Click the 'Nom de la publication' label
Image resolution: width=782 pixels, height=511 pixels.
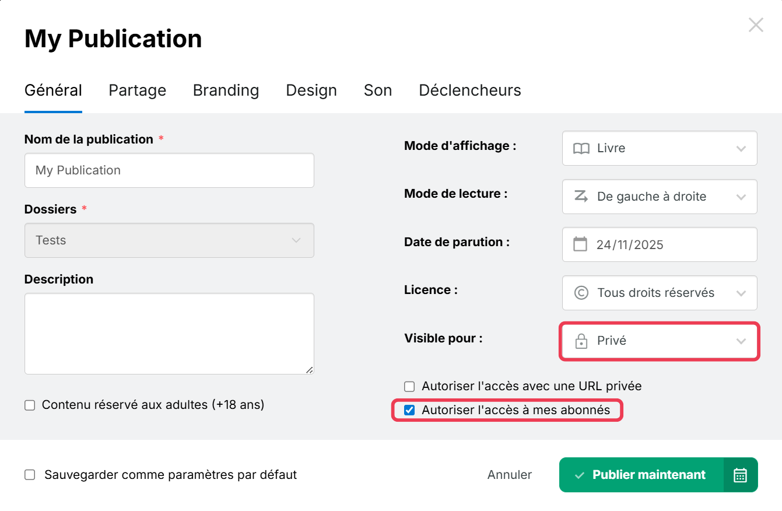(x=89, y=139)
